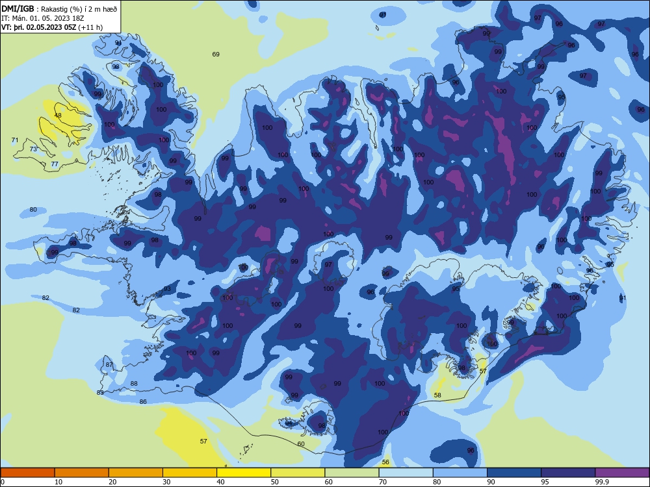This screenshot has height=487, width=650.
Task: Click the '58' value in the yellow patch
Action: coord(437,395)
